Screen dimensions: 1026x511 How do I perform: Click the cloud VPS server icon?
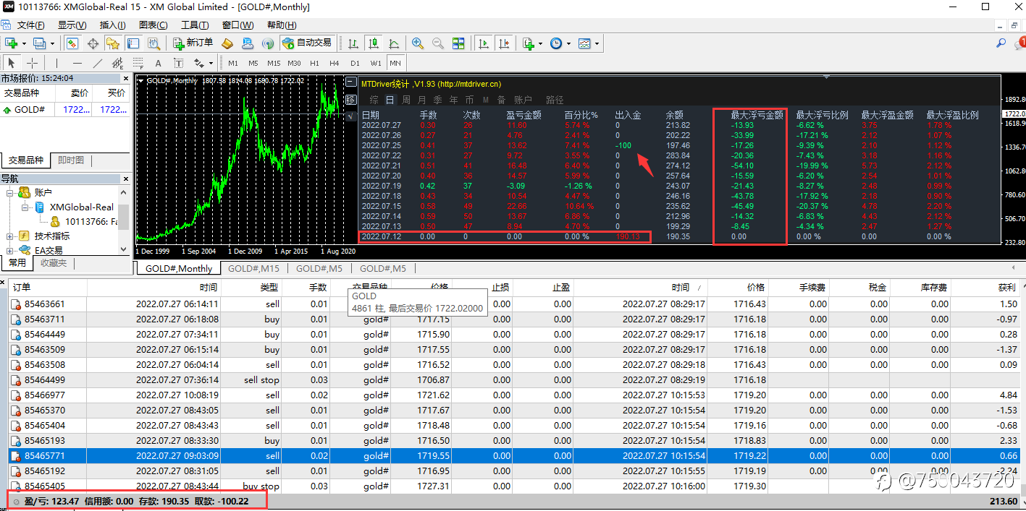(x=248, y=43)
